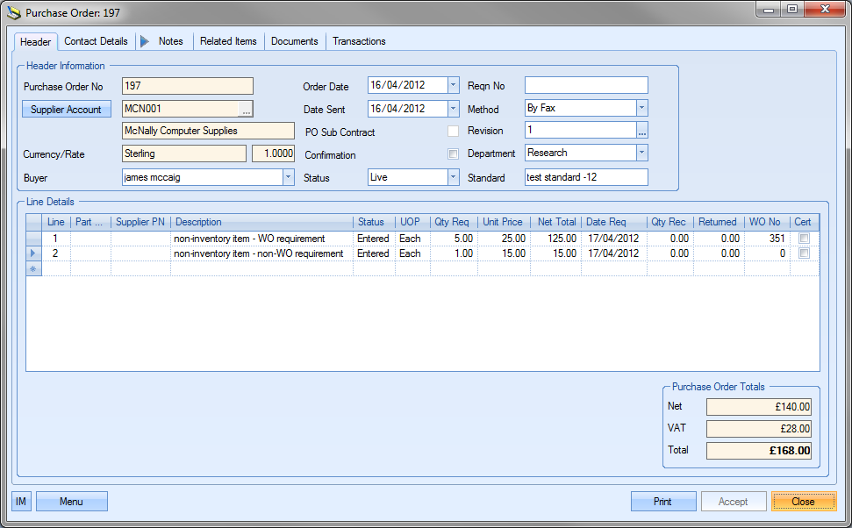Click the ellipsis button beside Supplier Account field

click(x=246, y=110)
